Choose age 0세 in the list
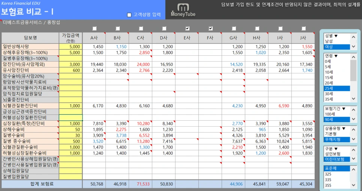Viewport: 362px width, 191px height. pos(337,61)
